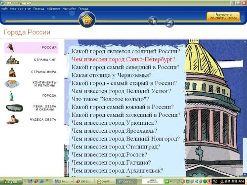This screenshot has height=185, width=247.
Task: Open the Файл menu
Action: [4, 9]
